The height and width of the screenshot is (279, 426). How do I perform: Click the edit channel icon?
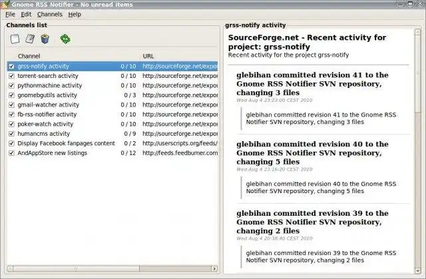pyautogui.click(x=30, y=39)
